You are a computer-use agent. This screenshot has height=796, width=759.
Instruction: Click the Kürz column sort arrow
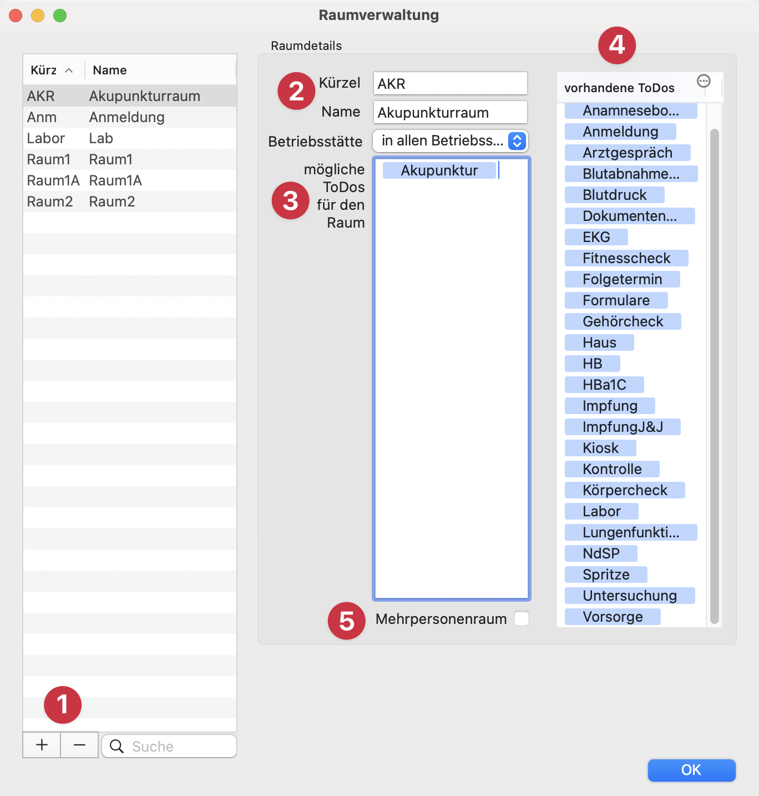click(69, 70)
